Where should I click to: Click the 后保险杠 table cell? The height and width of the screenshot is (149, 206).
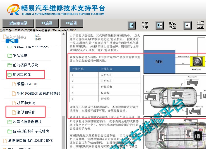pyautogui.click(x=119, y=87)
